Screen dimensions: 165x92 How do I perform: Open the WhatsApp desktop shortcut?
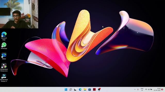[4, 46]
